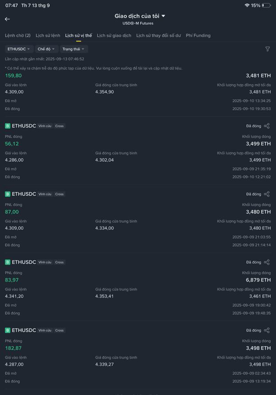Open Lịch sử giao dịch tab
This screenshot has height=395, width=276.
(114, 36)
